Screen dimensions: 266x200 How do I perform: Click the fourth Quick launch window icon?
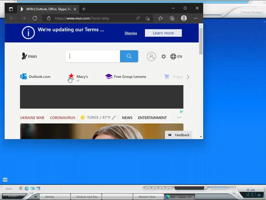pyautogui.click(x=38, y=189)
